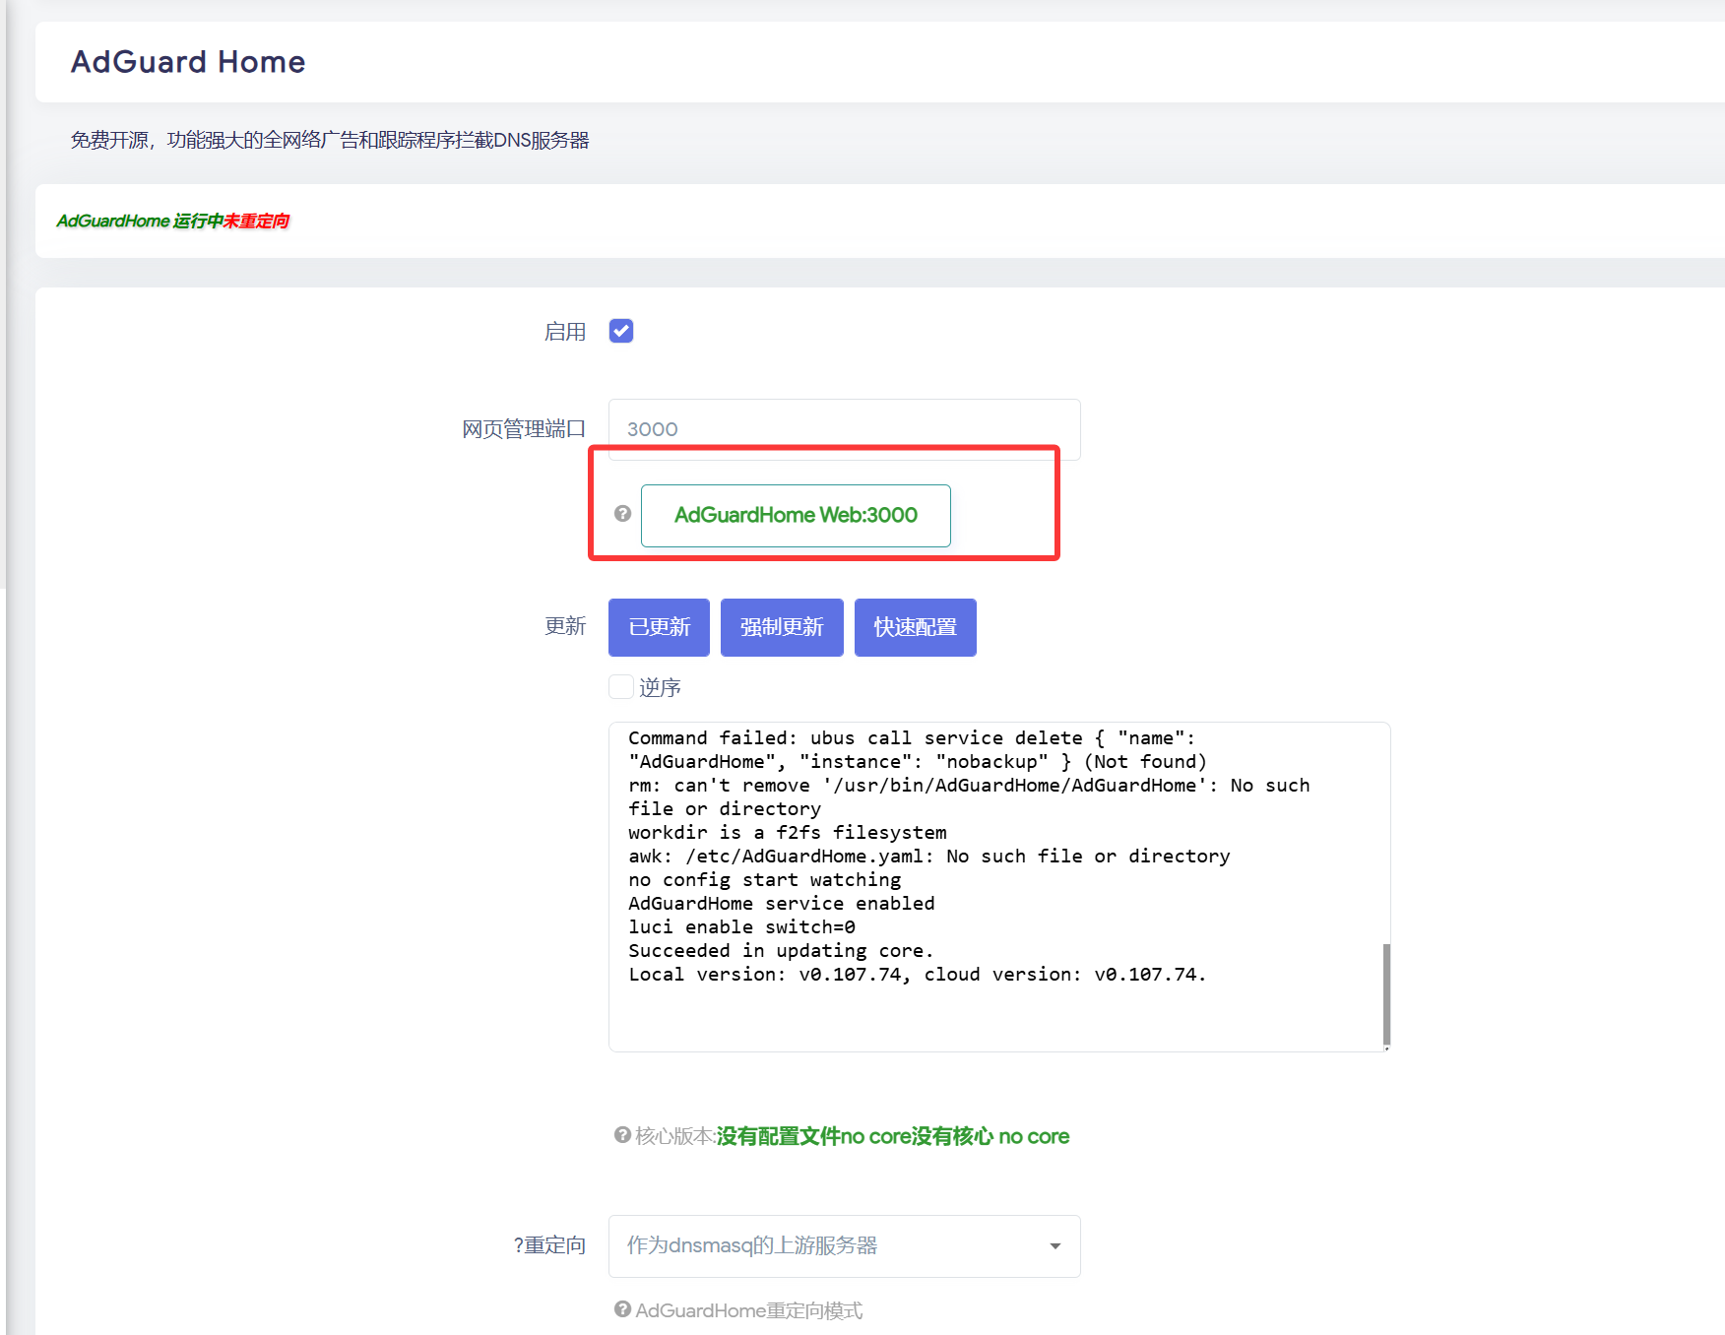Click the AdGuard Home page title
The image size is (1725, 1335).
pyautogui.click(x=188, y=62)
